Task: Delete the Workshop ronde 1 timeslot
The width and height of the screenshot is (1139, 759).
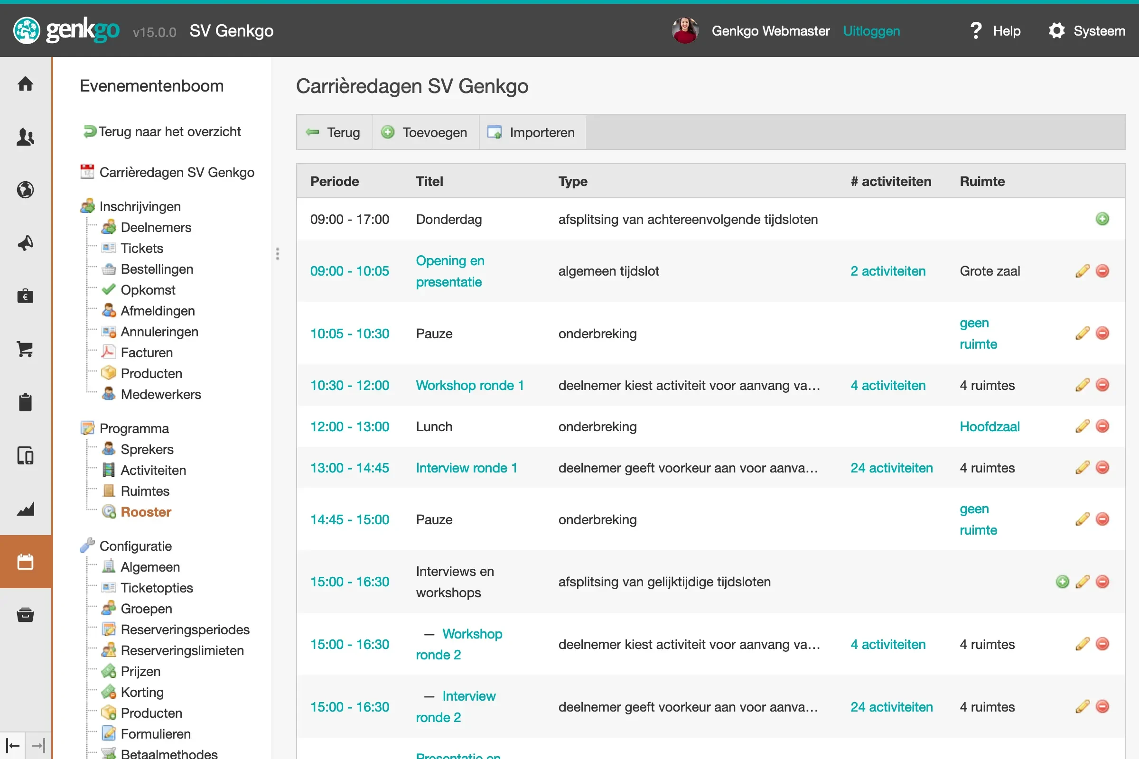Action: pyautogui.click(x=1102, y=385)
